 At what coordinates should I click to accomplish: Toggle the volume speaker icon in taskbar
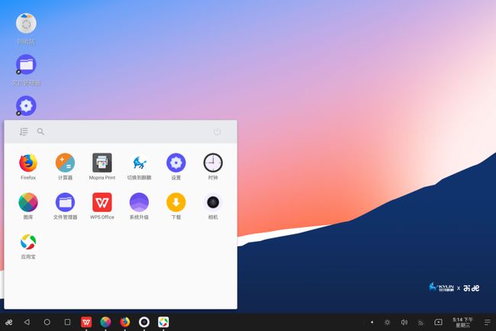(x=404, y=323)
